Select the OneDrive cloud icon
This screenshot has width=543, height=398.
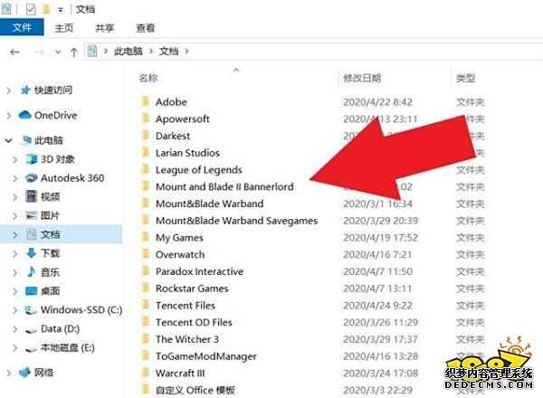(x=25, y=115)
